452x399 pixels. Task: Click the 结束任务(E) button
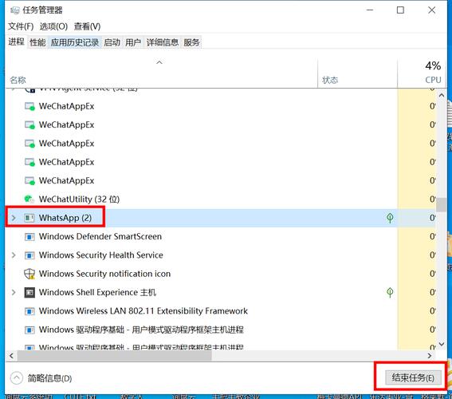coord(413,378)
